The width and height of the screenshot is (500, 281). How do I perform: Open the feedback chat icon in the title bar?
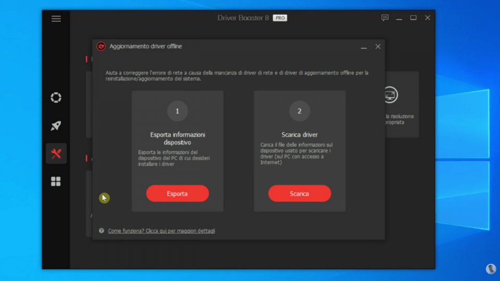(385, 18)
